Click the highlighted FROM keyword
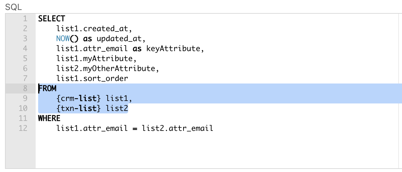 coord(48,88)
